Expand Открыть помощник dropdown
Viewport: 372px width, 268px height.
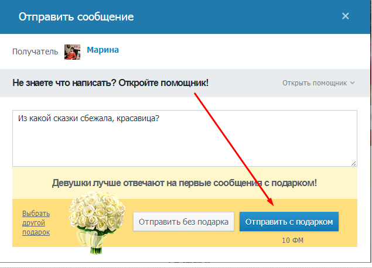318,83
